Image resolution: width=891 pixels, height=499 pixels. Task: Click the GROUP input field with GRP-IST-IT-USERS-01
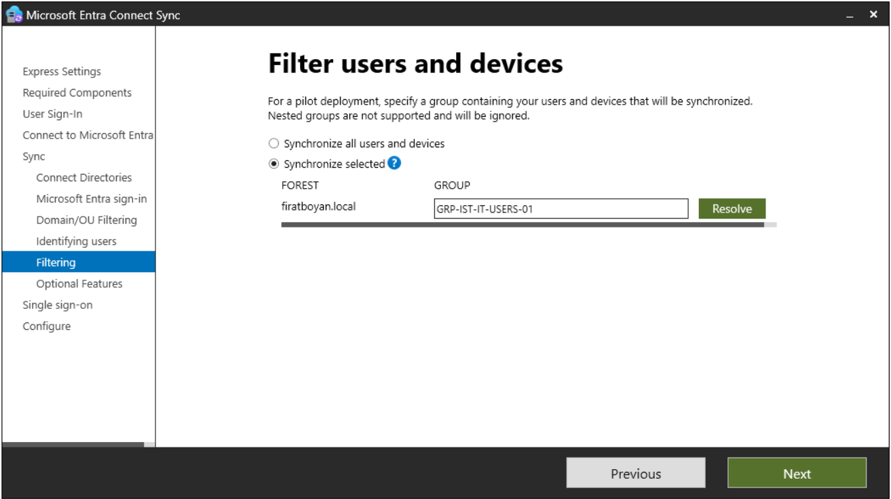tap(561, 208)
